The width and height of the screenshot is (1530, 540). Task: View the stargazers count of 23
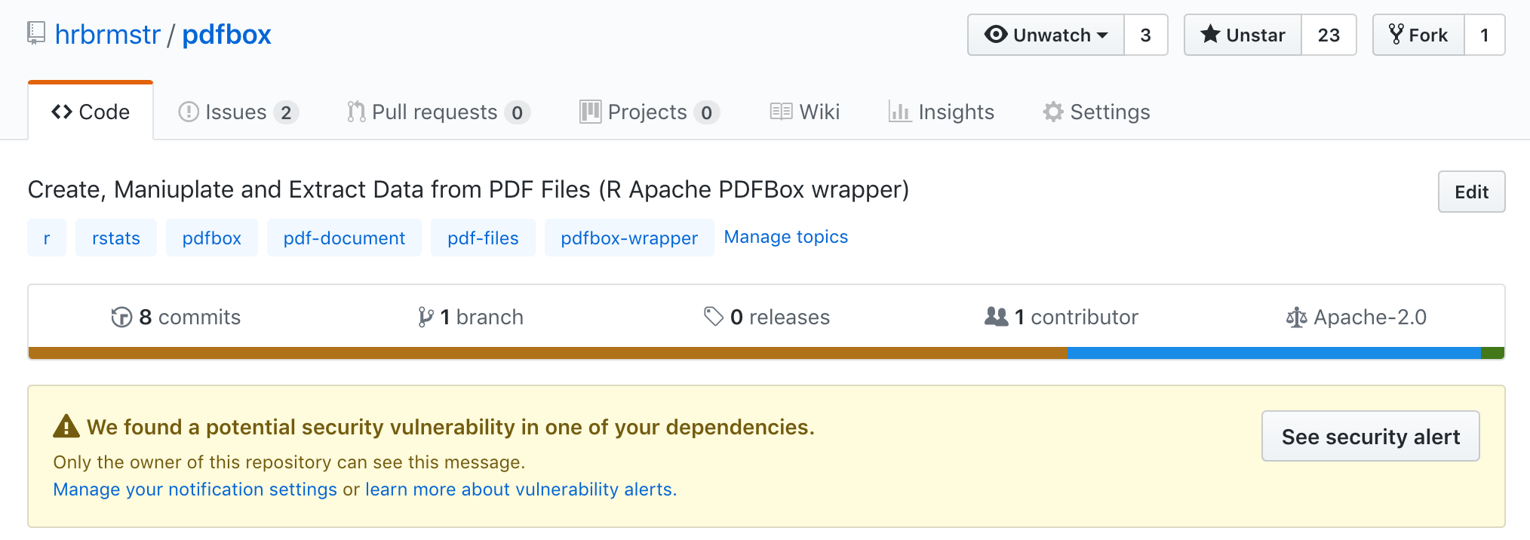coord(1328,35)
